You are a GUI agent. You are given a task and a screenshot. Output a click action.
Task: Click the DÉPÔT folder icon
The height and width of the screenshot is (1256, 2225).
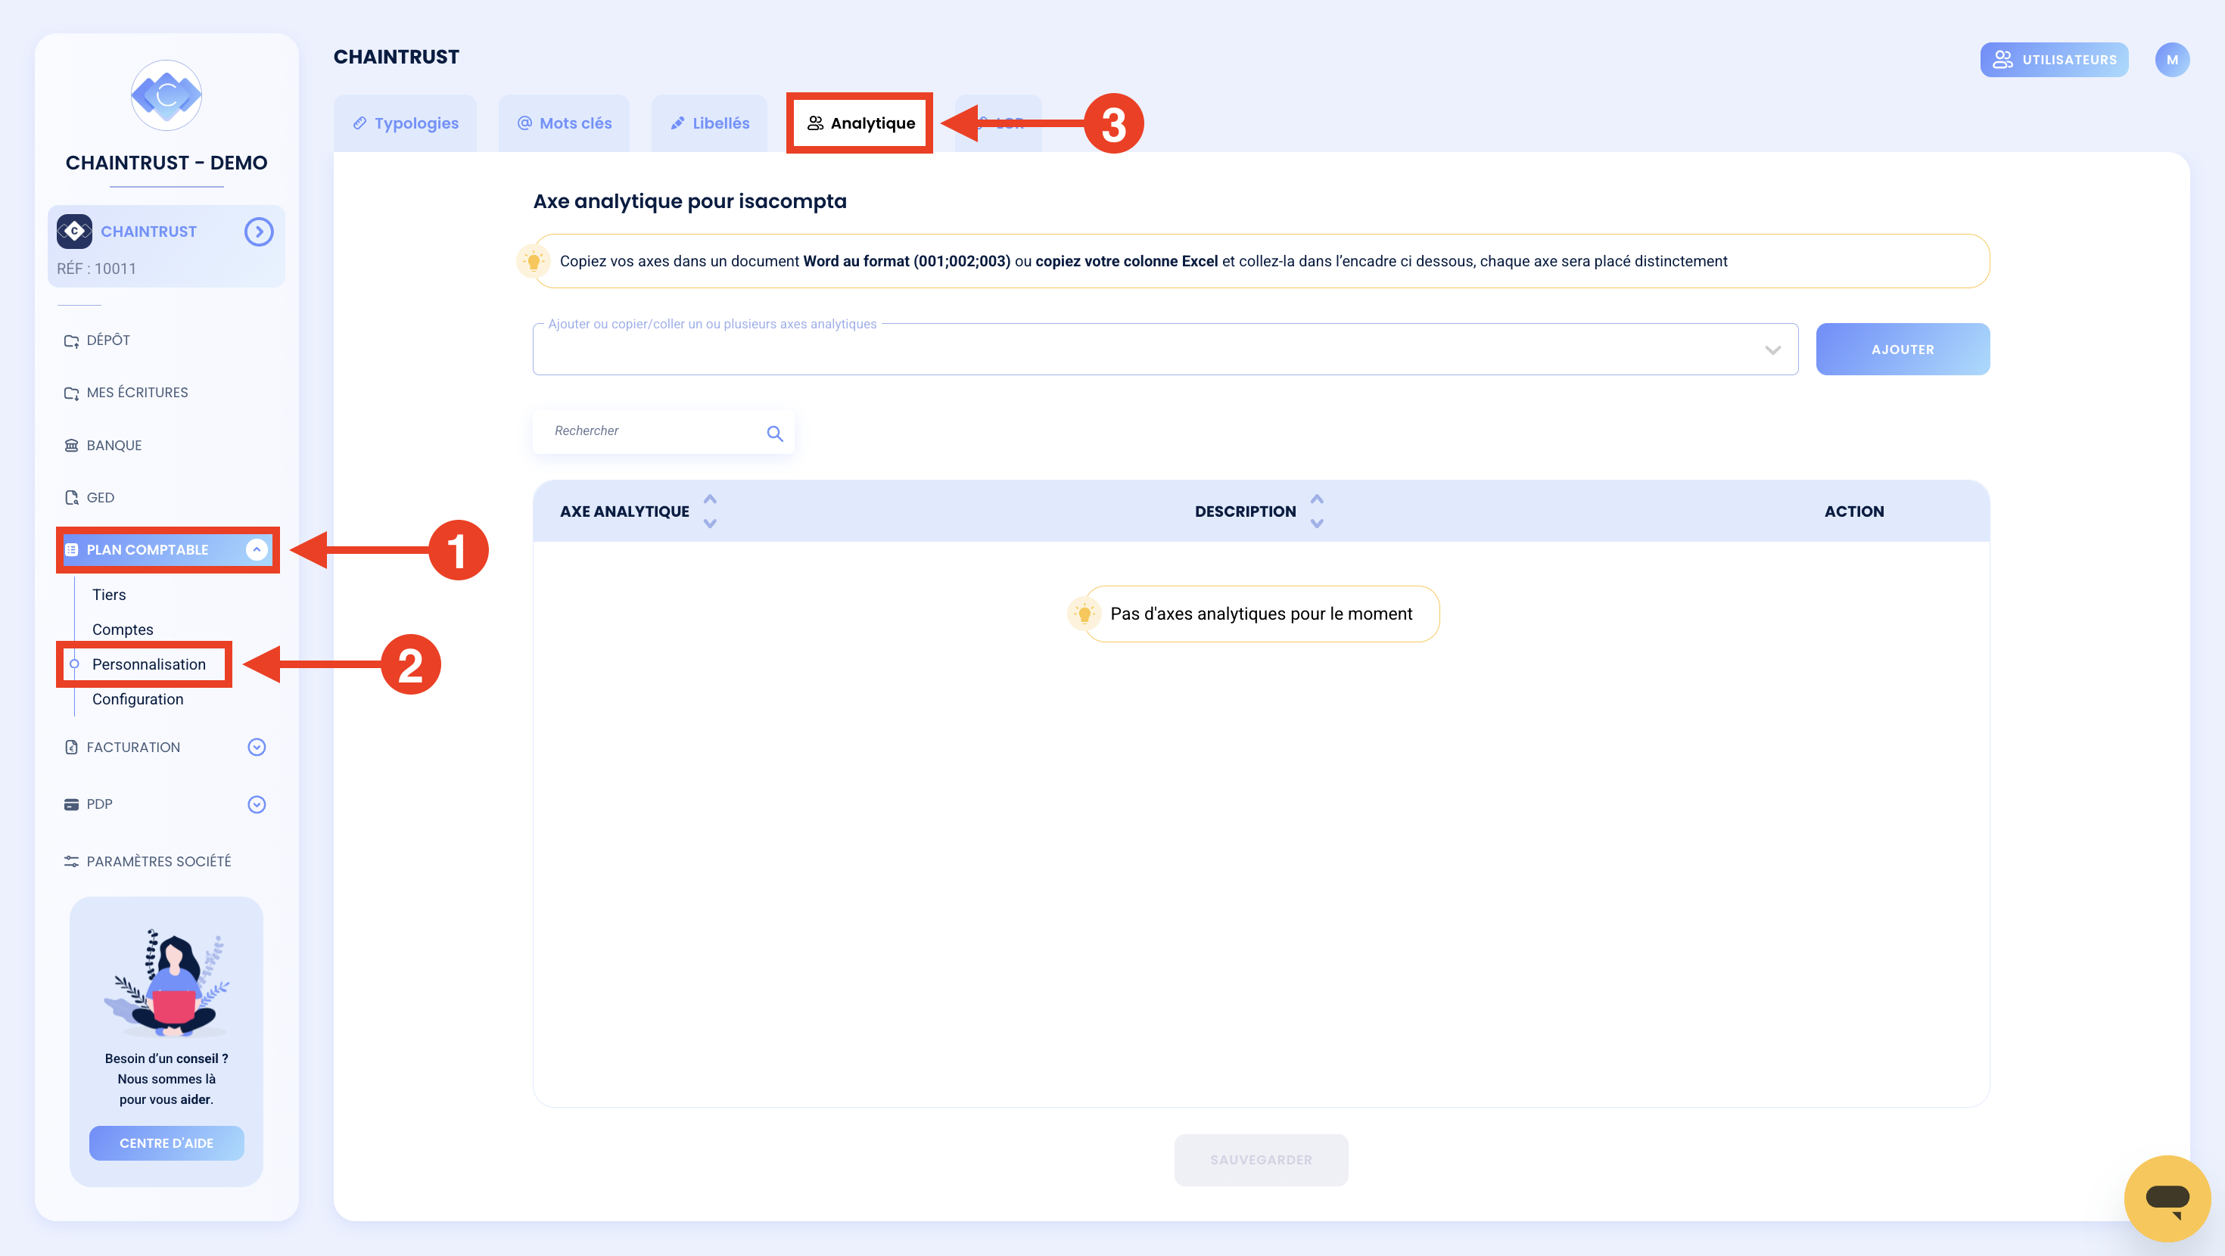tap(71, 340)
